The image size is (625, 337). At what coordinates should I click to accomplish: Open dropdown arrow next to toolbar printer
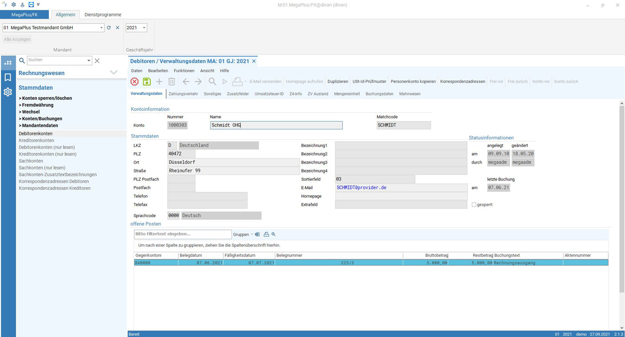tap(245, 82)
